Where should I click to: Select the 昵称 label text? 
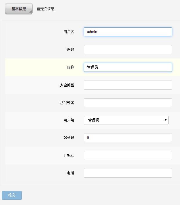point(70,67)
